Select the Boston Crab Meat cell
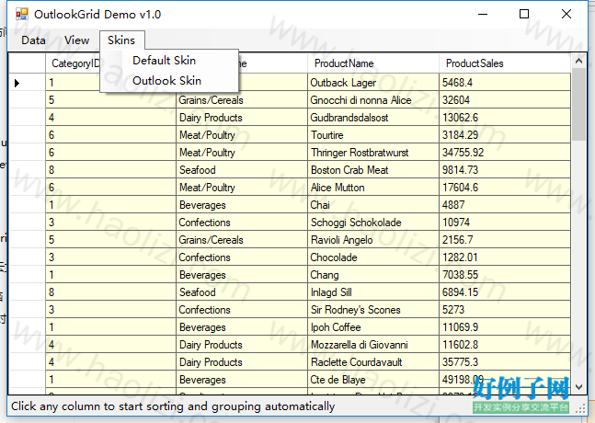 373,169
